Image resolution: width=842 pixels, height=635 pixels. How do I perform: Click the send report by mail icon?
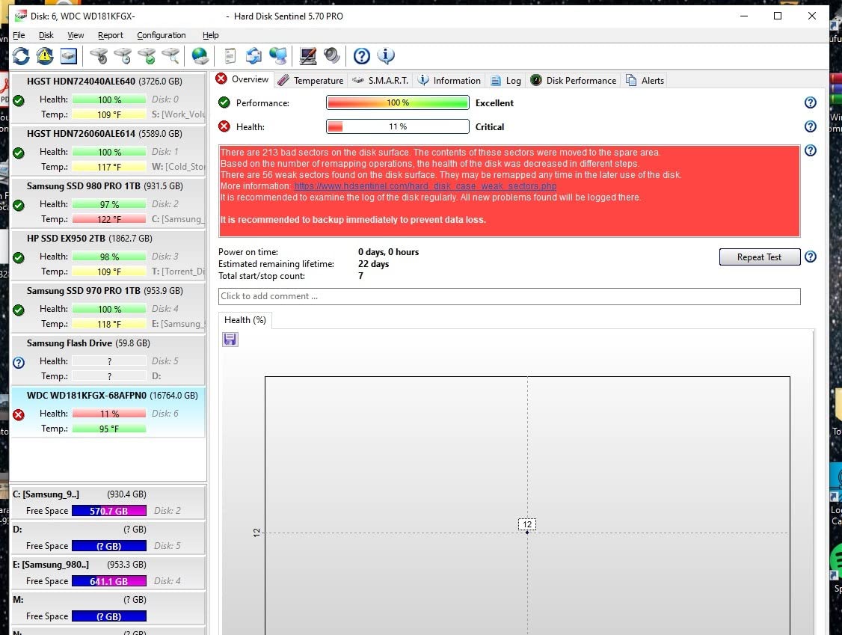click(253, 56)
